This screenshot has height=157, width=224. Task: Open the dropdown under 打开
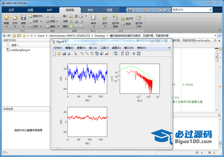[x=15, y=27]
